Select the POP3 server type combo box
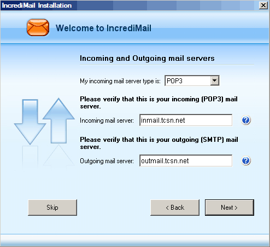The image size is (270, 247). [x=192, y=81]
